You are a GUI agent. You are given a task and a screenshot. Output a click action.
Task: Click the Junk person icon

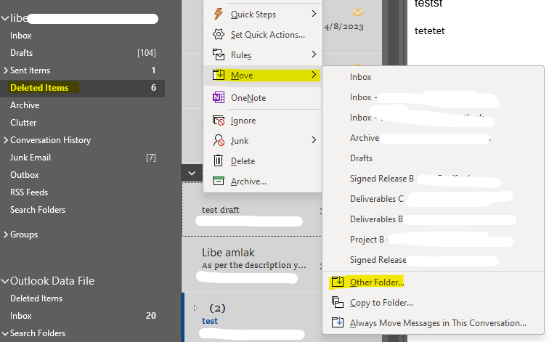coord(219,141)
